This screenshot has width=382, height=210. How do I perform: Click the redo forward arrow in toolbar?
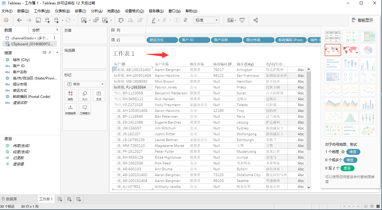tap(29, 20)
